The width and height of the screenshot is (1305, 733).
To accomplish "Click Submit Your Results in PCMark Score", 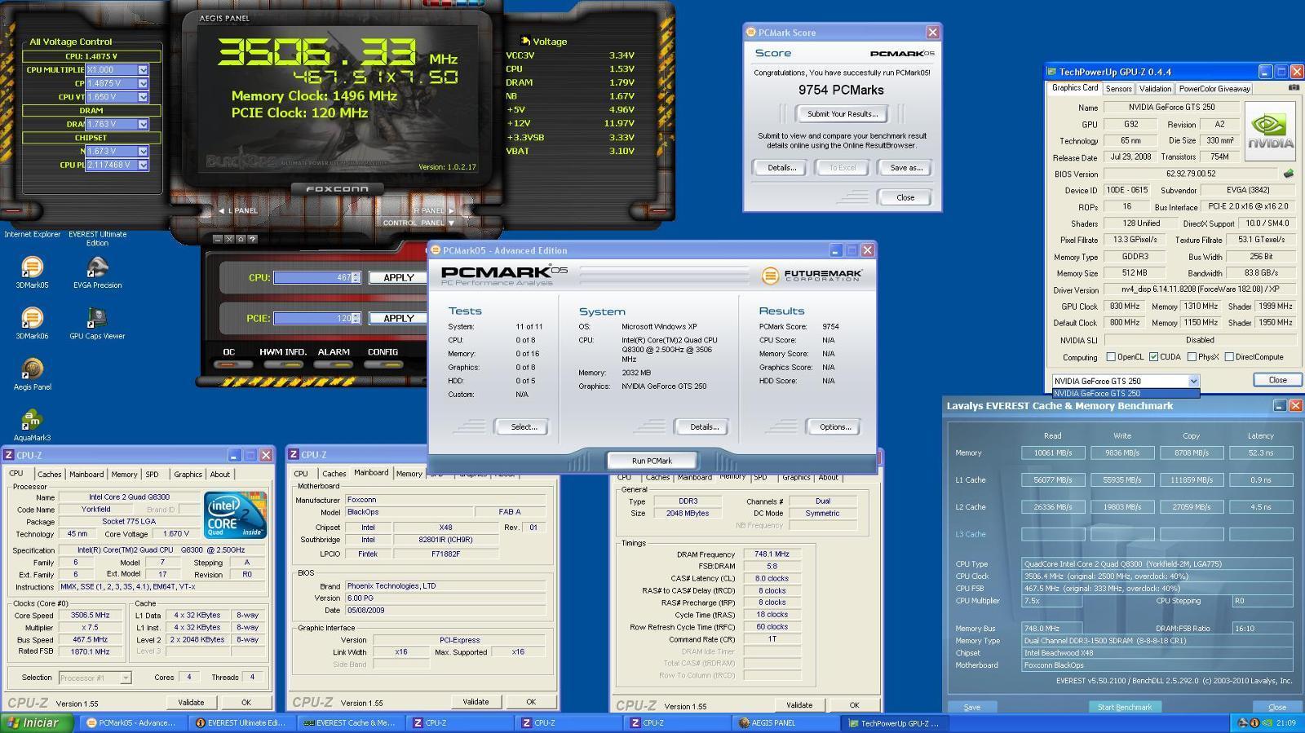I will 843,114.
